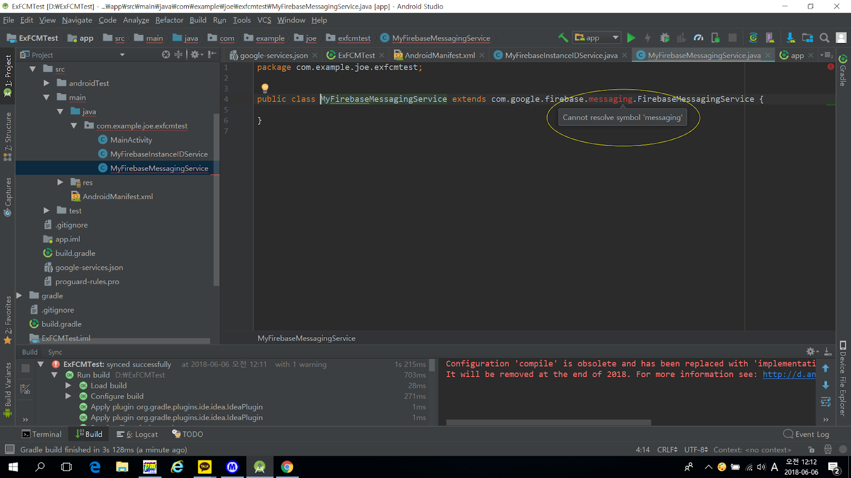The width and height of the screenshot is (851, 478).
Task: Collapse the main folder
Action: [x=46, y=97]
